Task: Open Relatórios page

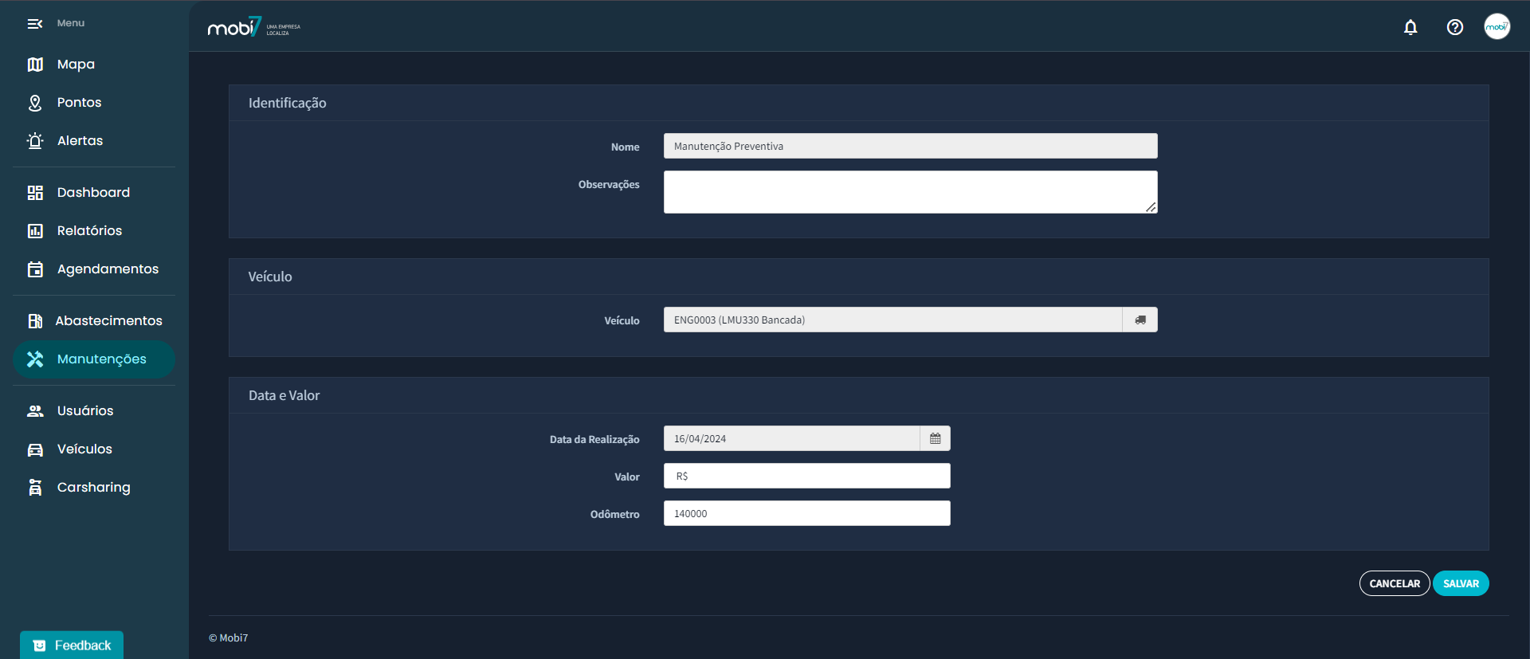Action: tap(89, 231)
